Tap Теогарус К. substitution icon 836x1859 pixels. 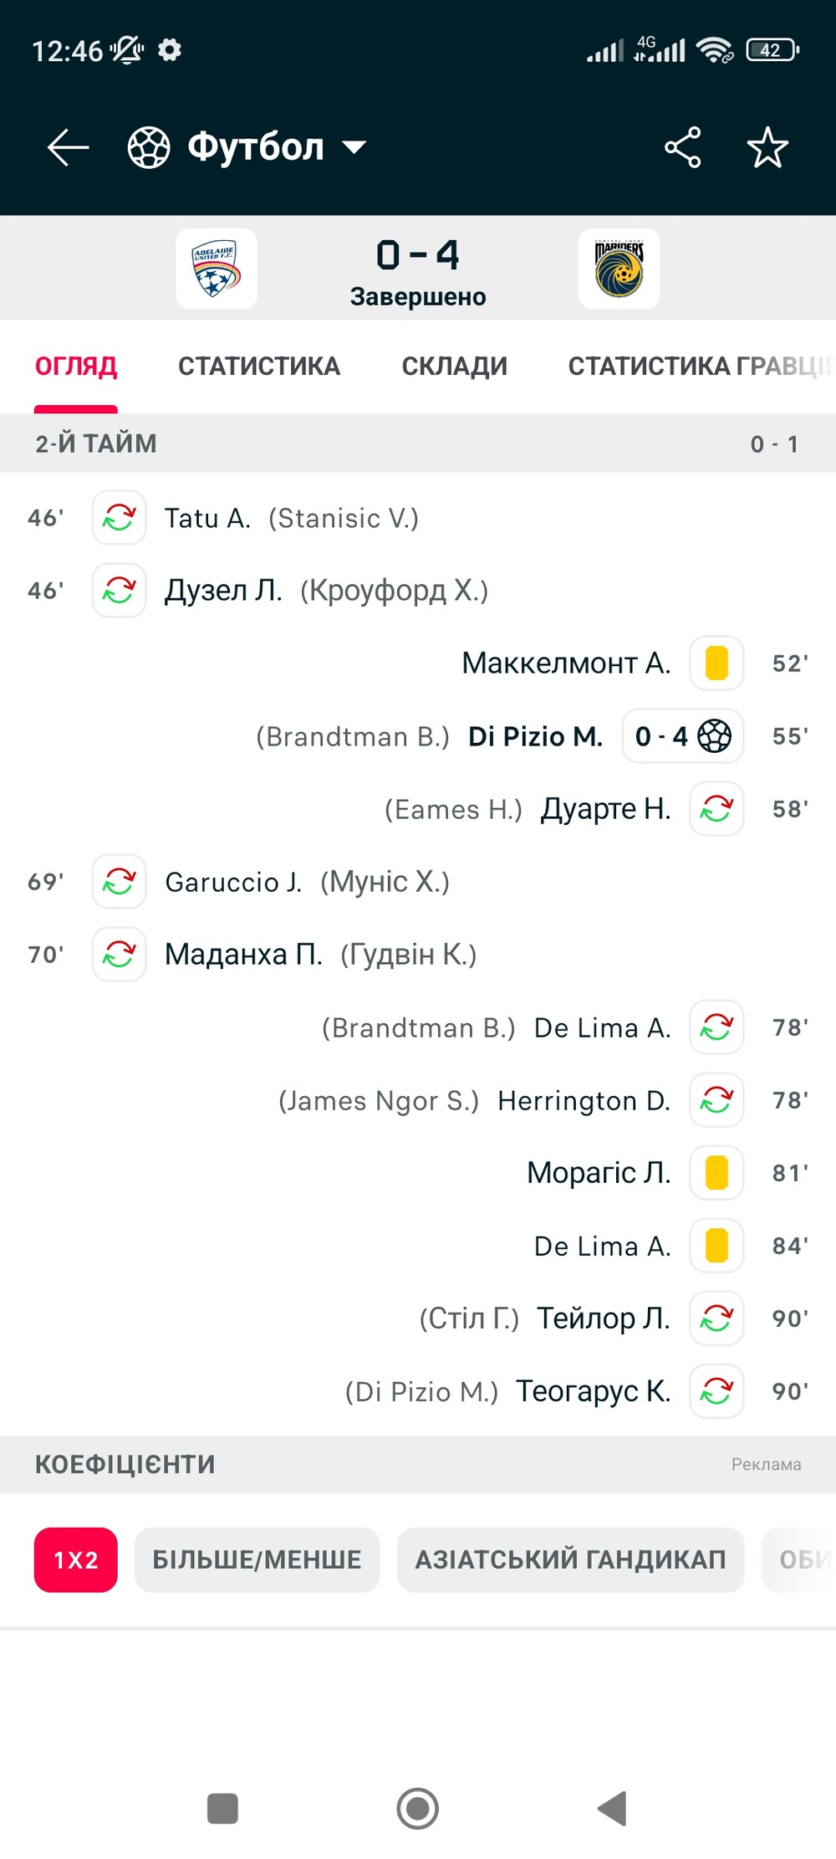tap(716, 1391)
